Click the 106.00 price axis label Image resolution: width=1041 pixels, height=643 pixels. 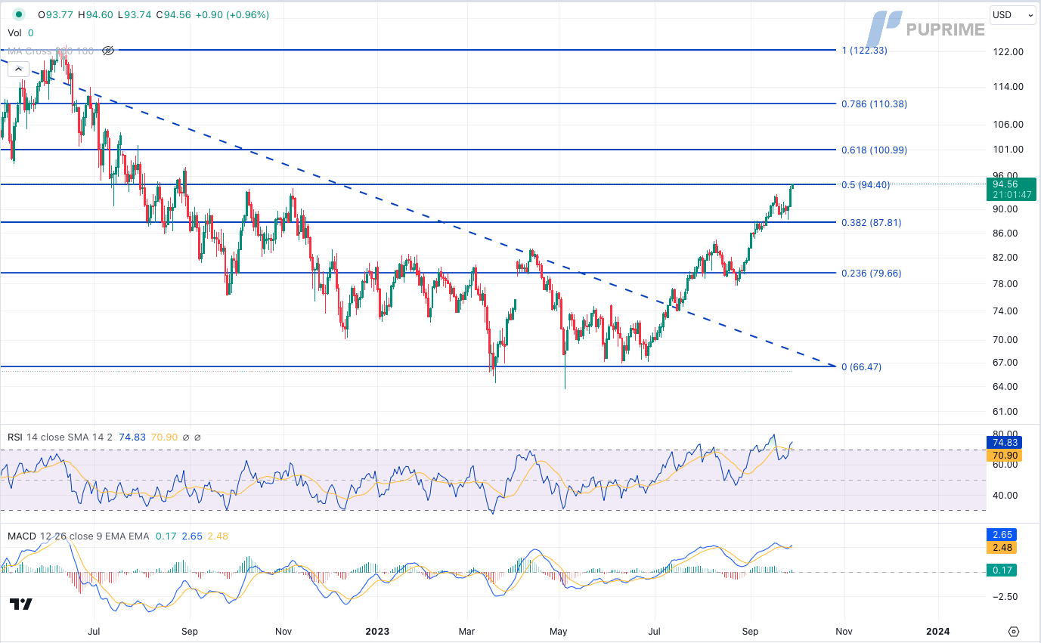coord(1008,125)
